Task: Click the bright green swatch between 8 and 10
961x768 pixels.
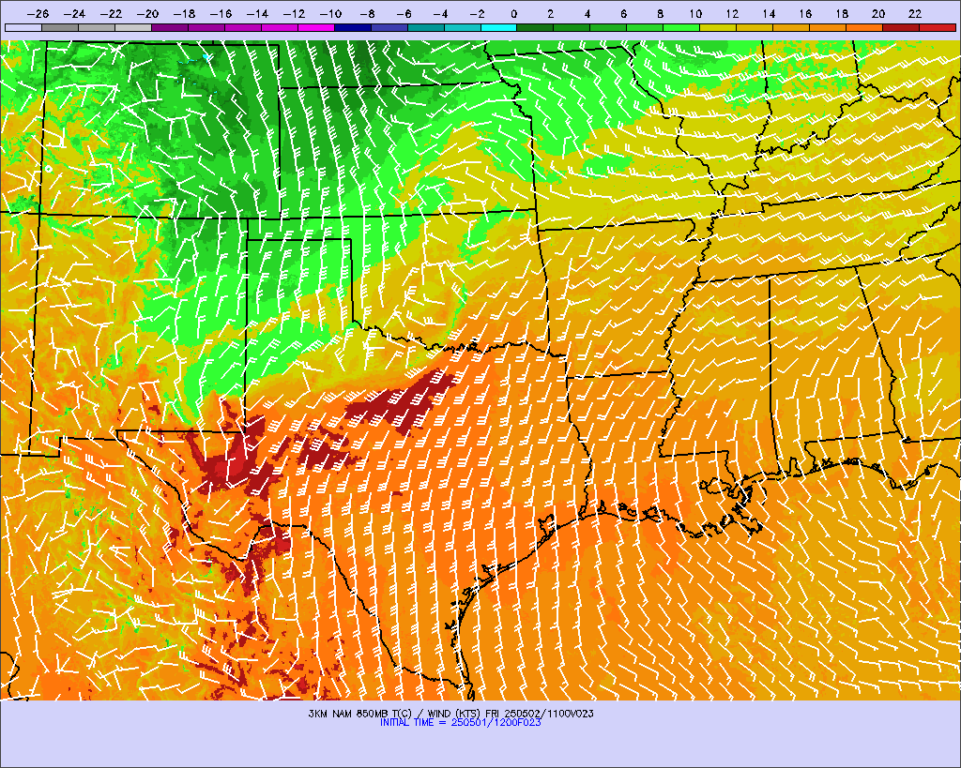Action: click(681, 27)
